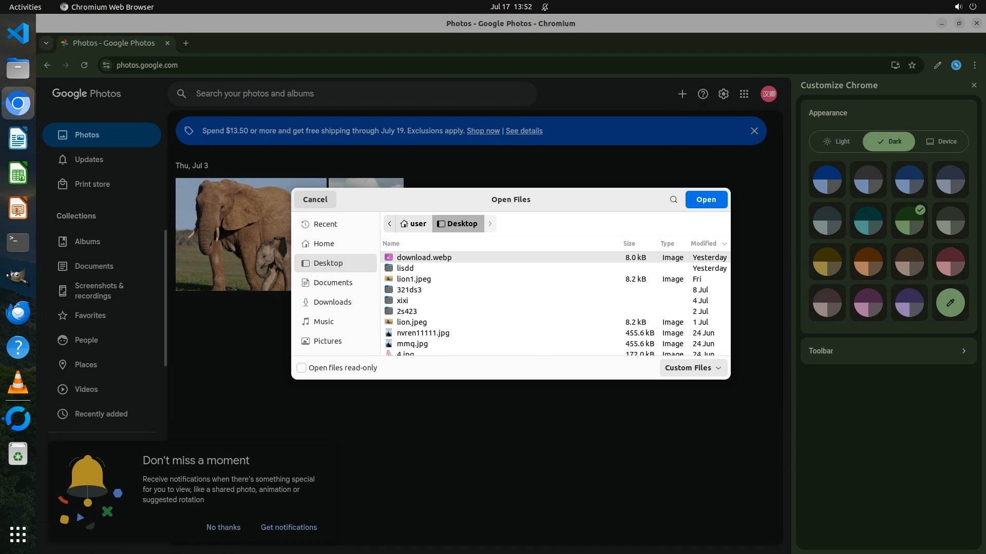Expand the Toolbar section chevron
986x554 pixels.
pos(963,351)
